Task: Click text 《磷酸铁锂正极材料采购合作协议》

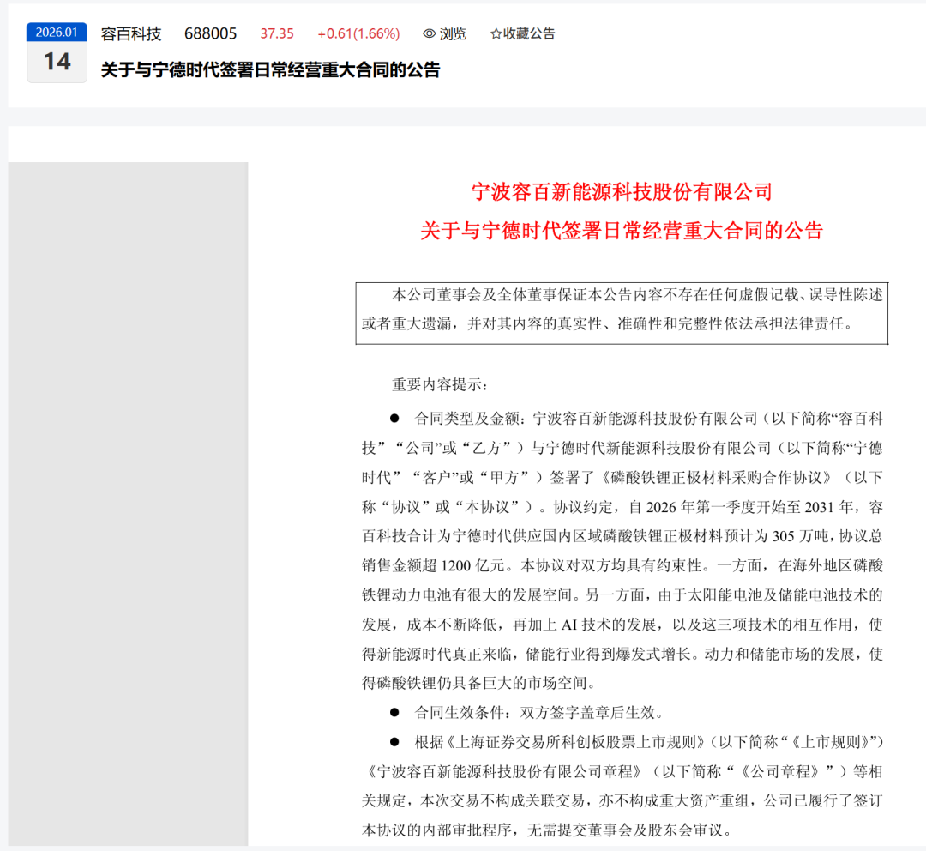Action: [717, 478]
